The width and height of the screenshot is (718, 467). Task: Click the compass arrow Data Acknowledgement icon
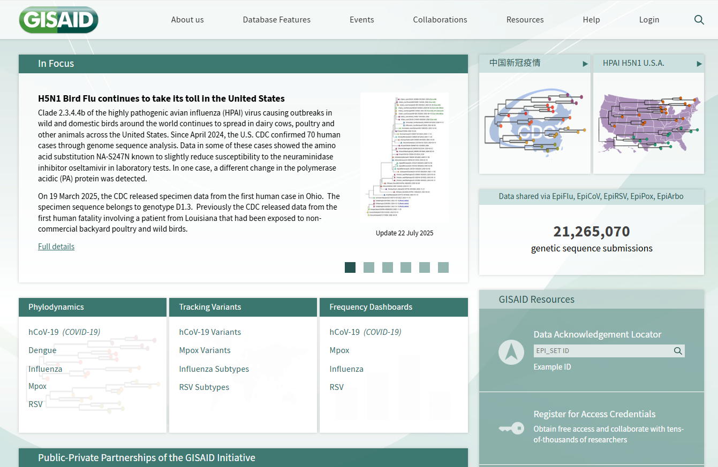pyautogui.click(x=511, y=352)
